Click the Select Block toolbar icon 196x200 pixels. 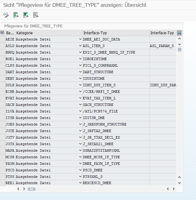tap(26, 15)
